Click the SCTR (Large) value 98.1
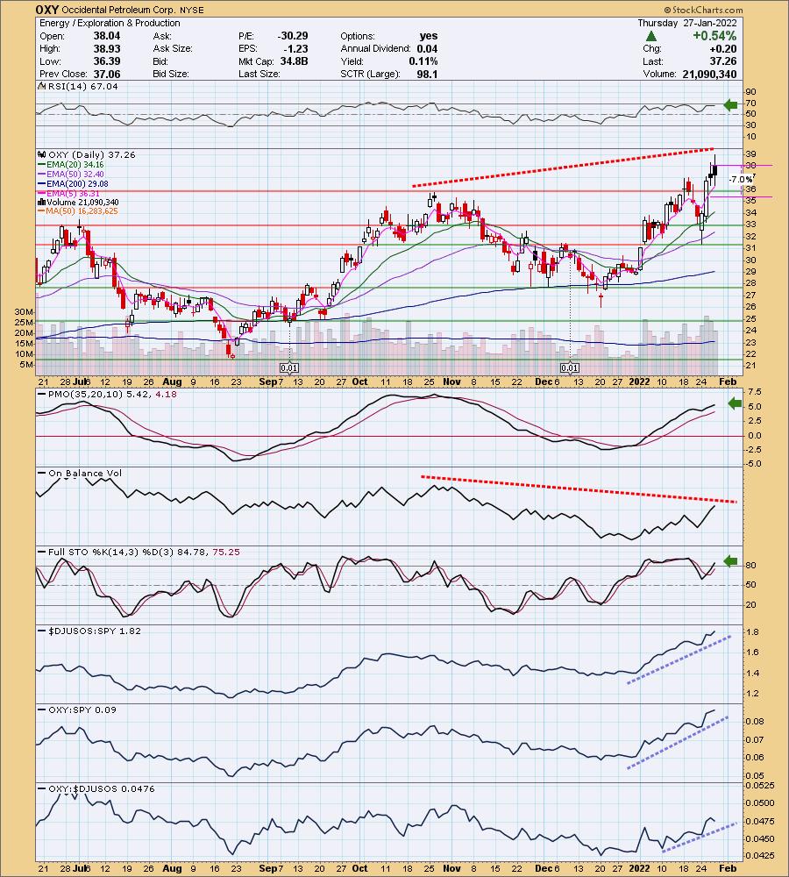This screenshot has height=877, width=789. (x=427, y=74)
